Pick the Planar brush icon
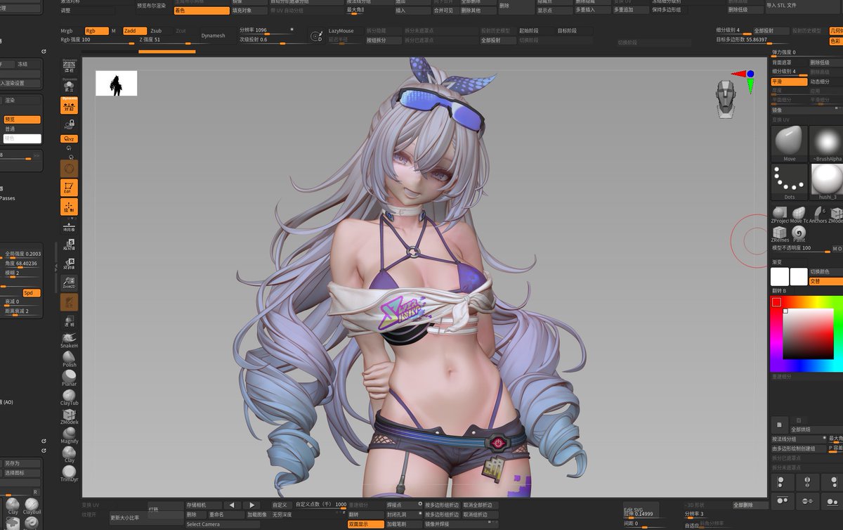Image resolution: width=843 pixels, height=530 pixels. [x=70, y=378]
